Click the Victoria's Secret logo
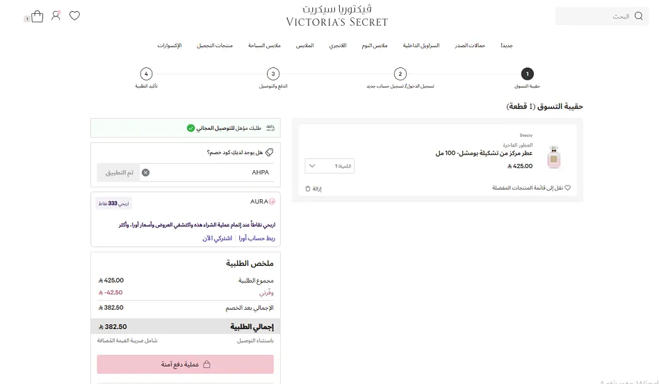Viewport: 659px width, 384px height. tap(337, 15)
